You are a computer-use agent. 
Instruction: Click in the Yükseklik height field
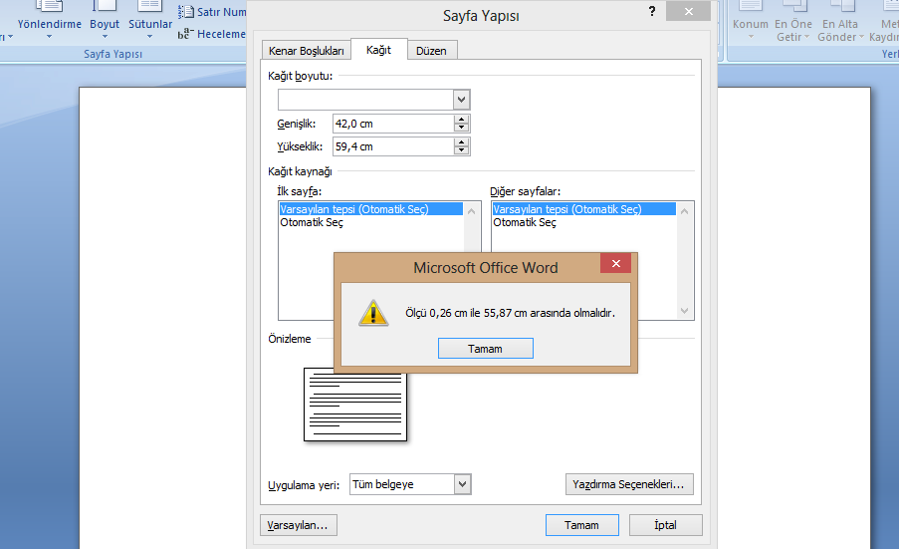tap(392, 146)
